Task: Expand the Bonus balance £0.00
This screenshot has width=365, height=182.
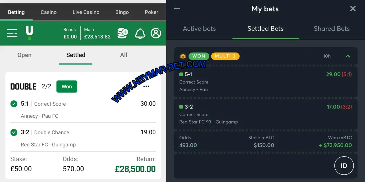Action: click(70, 33)
